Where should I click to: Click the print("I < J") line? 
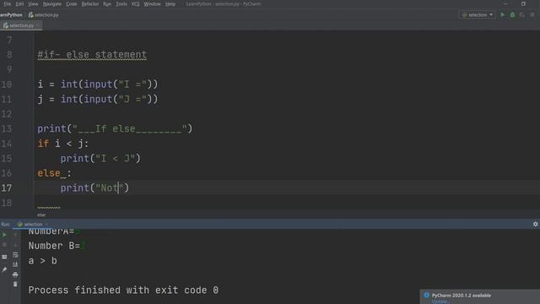[100, 159]
